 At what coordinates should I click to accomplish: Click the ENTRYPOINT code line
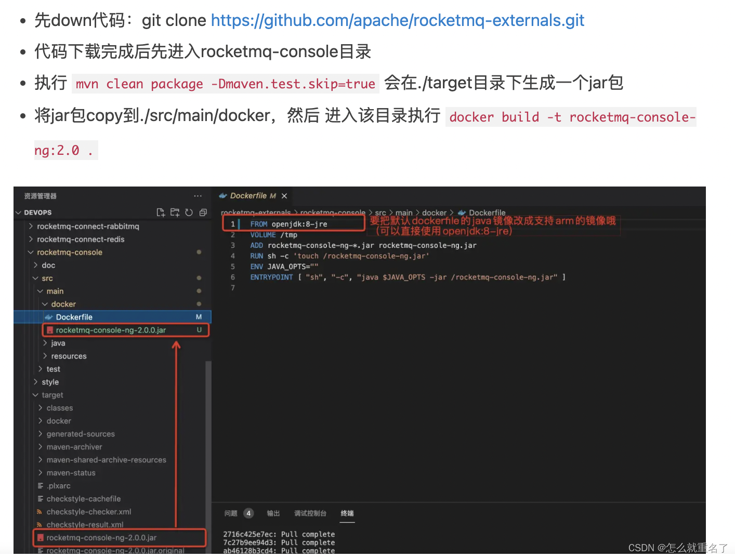pos(408,277)
